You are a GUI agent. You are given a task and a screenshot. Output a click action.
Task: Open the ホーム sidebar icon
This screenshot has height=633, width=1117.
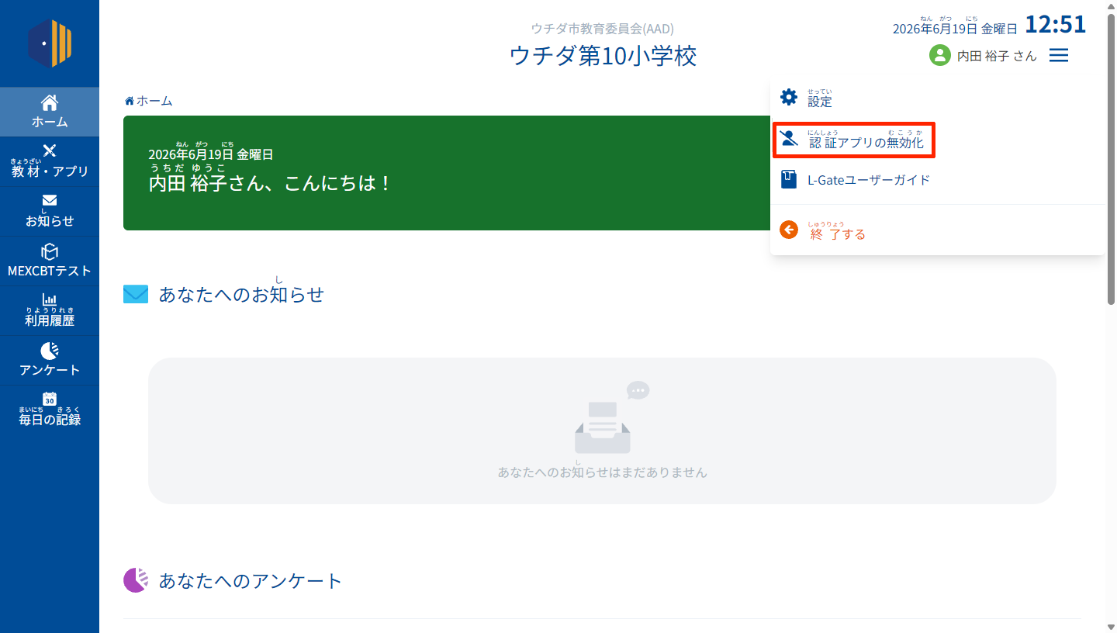click(x=50, y=102)
